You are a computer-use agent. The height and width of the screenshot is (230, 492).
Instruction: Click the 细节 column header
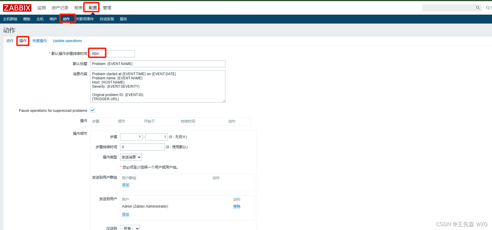pos(122,121)
